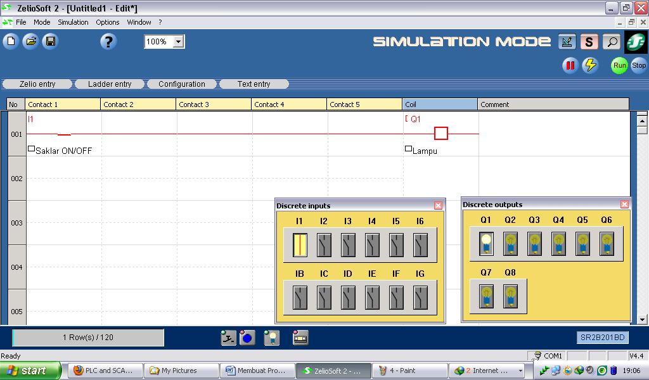This screenshot has height=380, width=649.
Task: Click the Save file icon
Action: pyautogui.click(x=50, y=41)
